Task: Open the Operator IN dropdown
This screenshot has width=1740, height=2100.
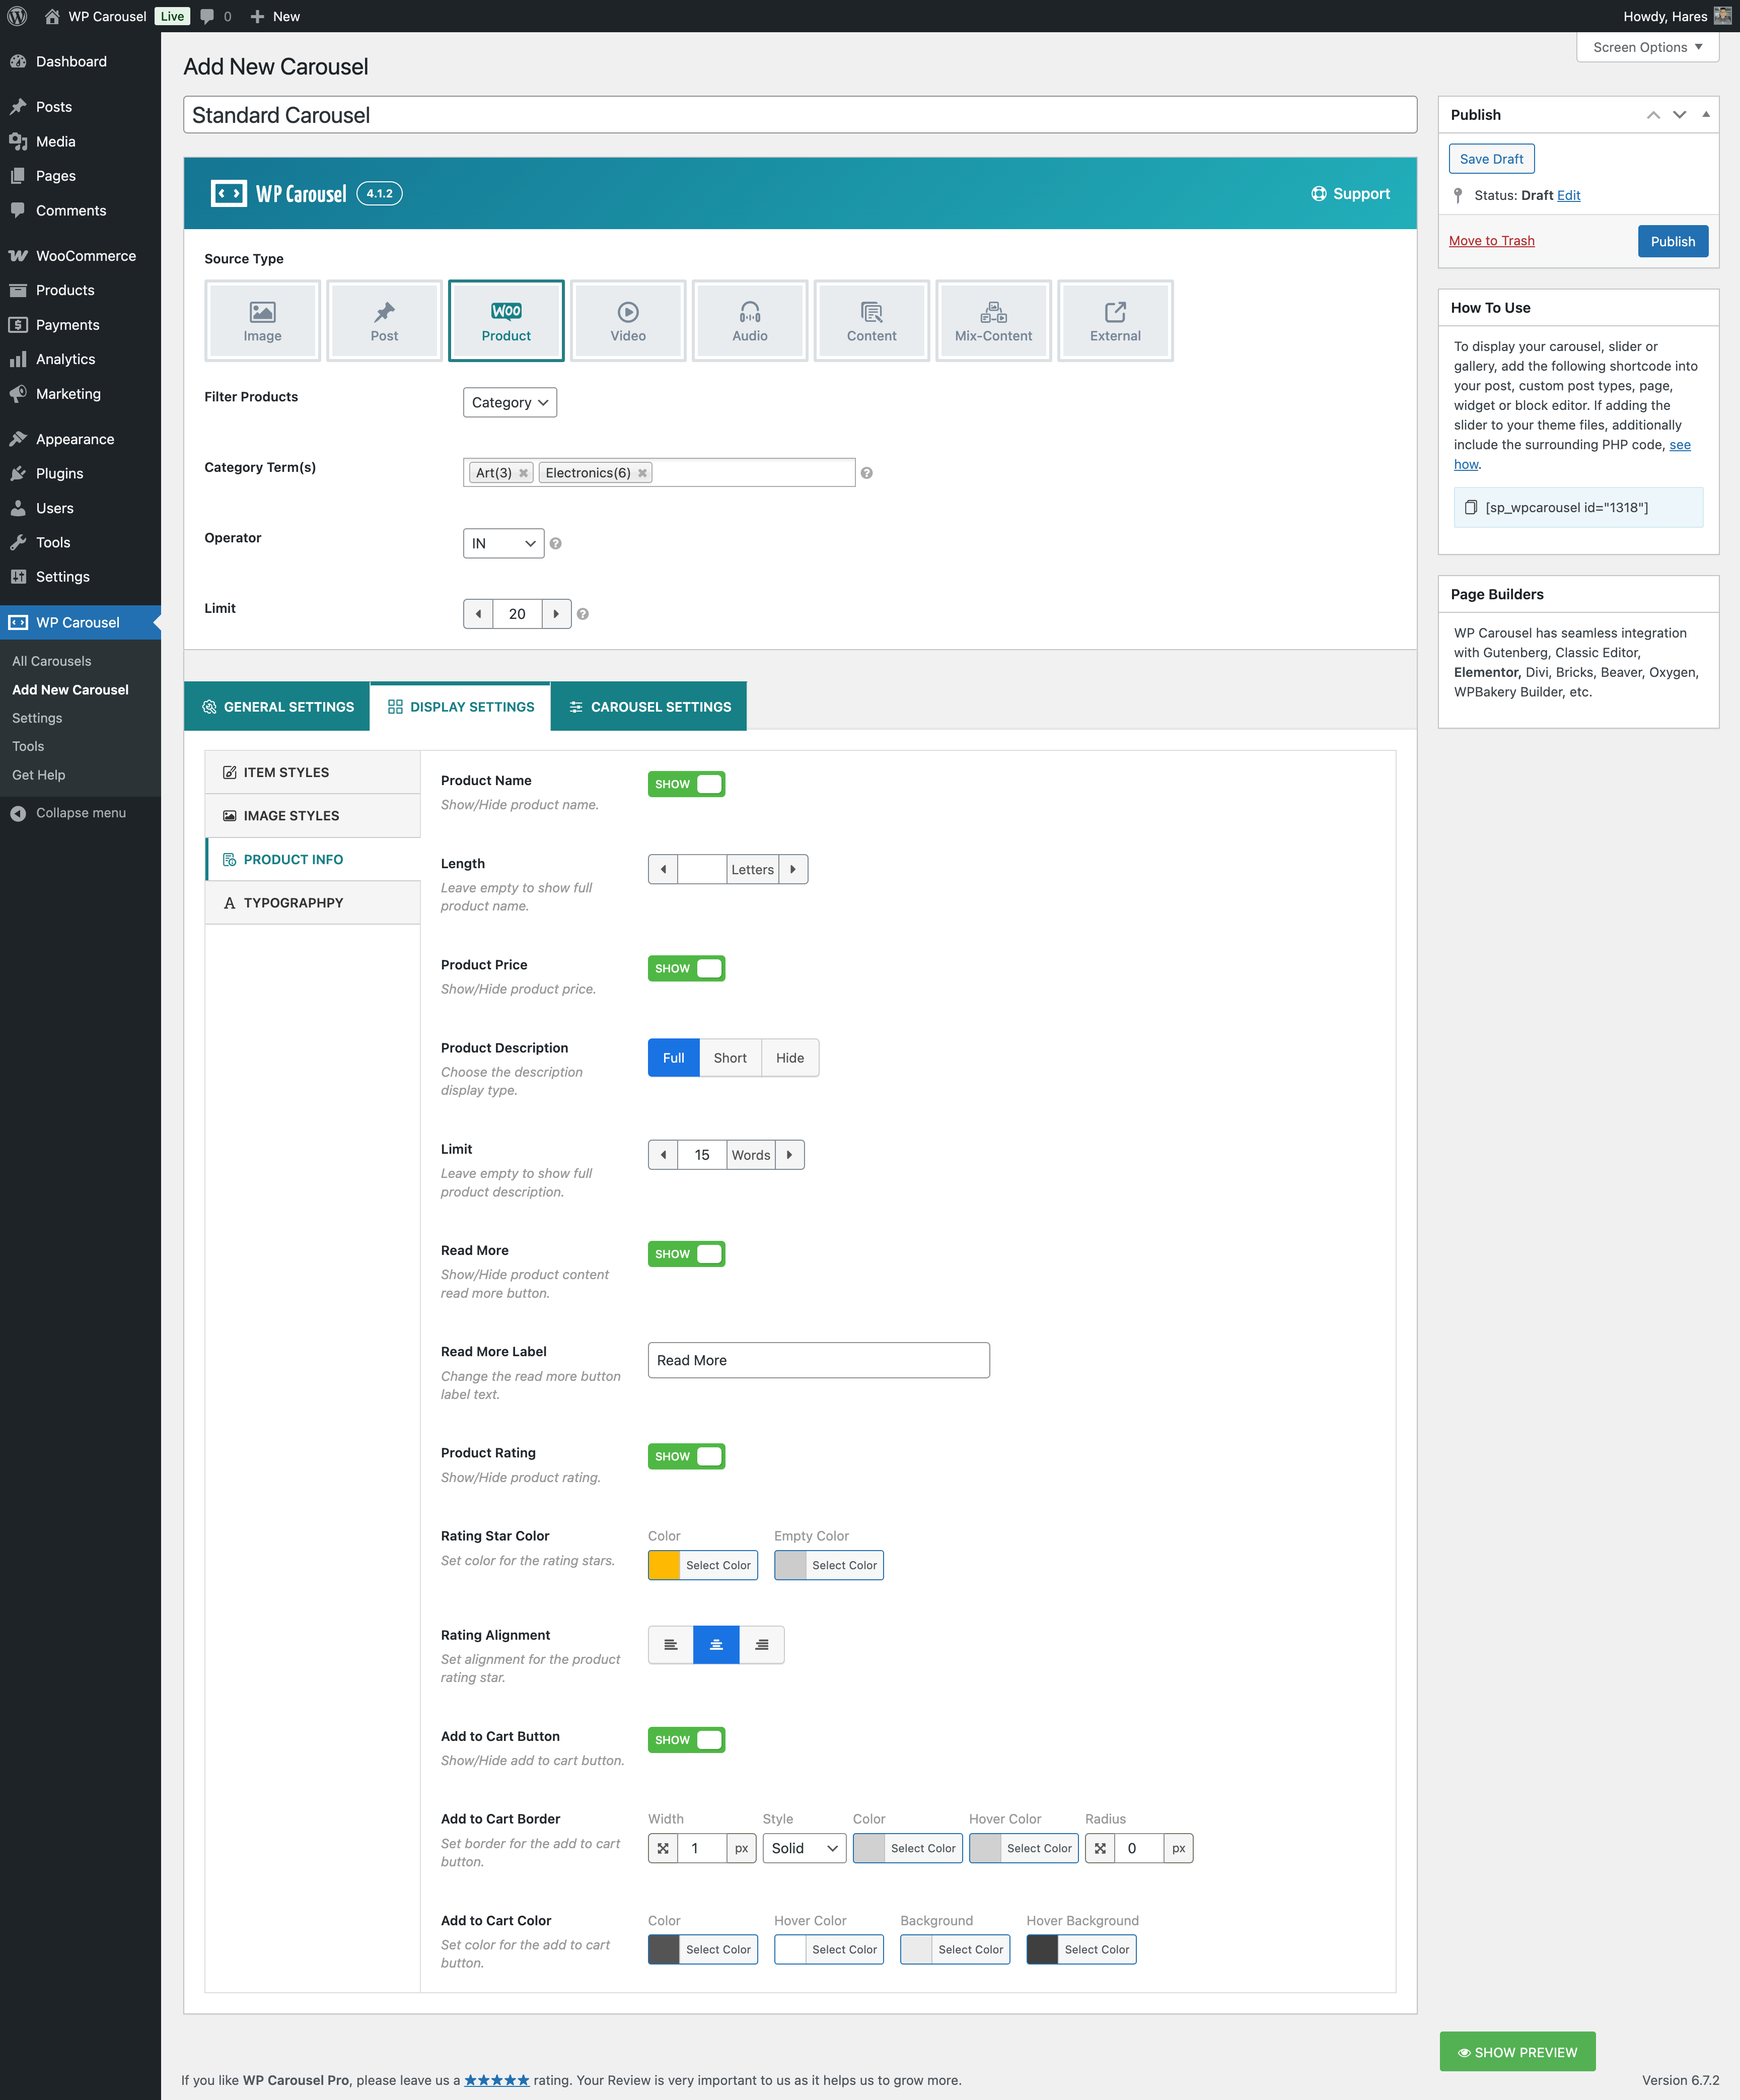Action: pyautogui.click(x=504, y=543)
